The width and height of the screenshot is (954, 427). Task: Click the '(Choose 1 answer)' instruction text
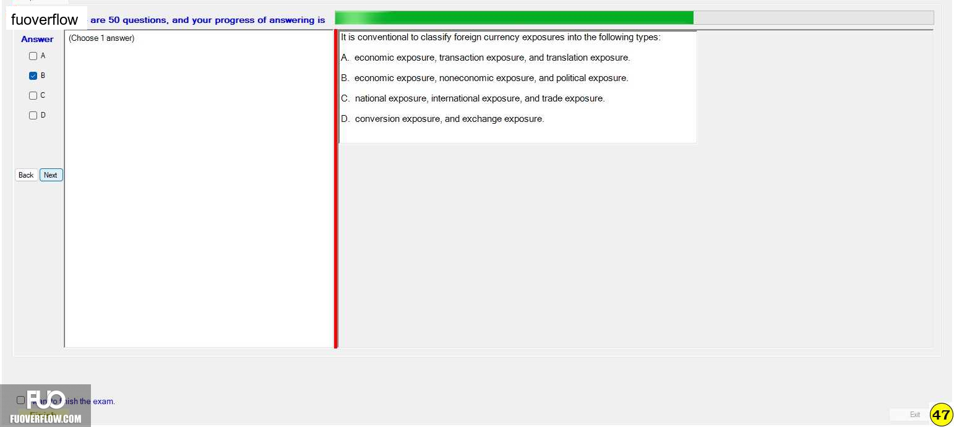point(101,38)
